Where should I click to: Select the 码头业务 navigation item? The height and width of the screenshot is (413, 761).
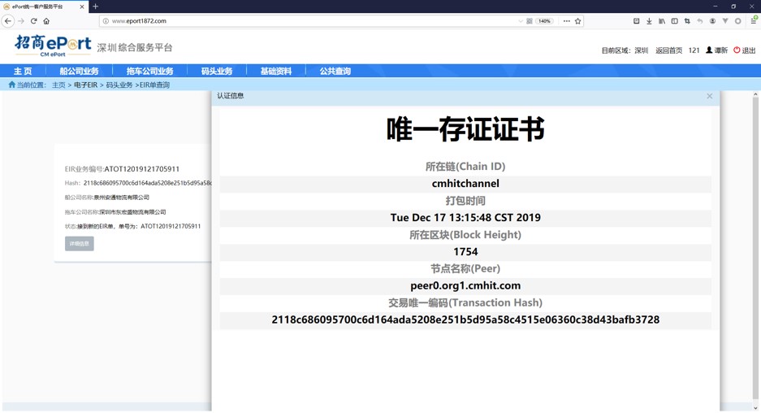point(217,72)
